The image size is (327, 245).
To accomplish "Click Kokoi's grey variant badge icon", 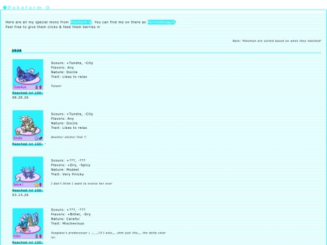I will pos(36,237).
